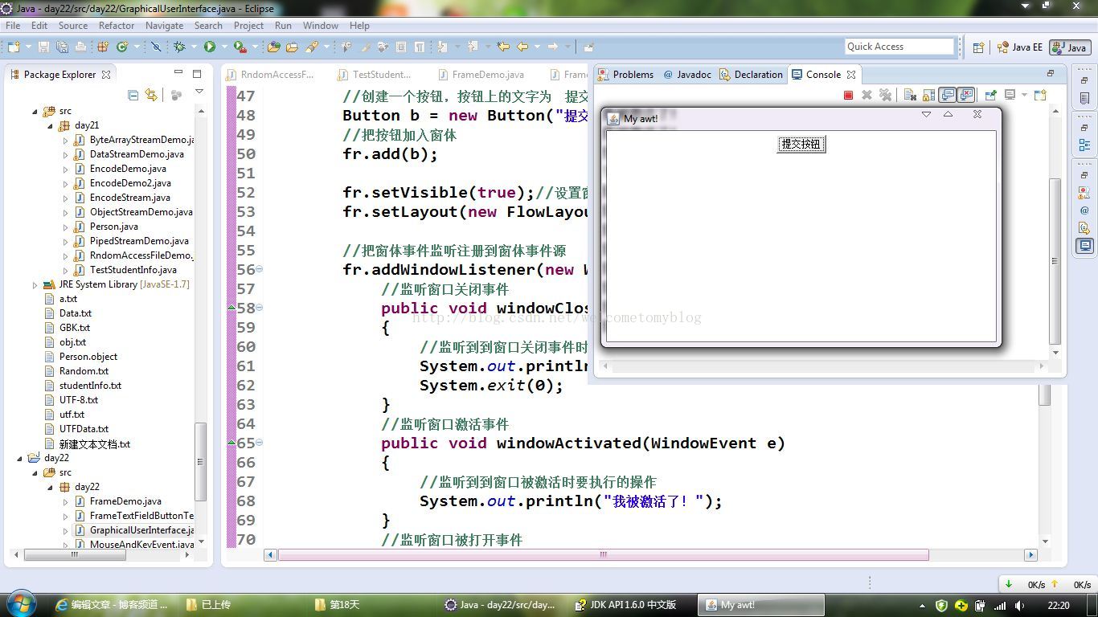Open the Source menu
This screenshot has width=1098, height=617.
tap(72, 25)
